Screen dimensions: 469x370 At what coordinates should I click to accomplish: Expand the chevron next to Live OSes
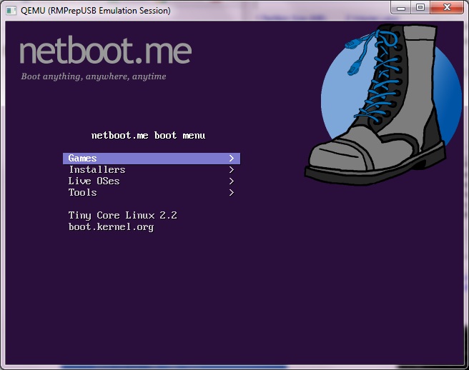tap(231, 181)
